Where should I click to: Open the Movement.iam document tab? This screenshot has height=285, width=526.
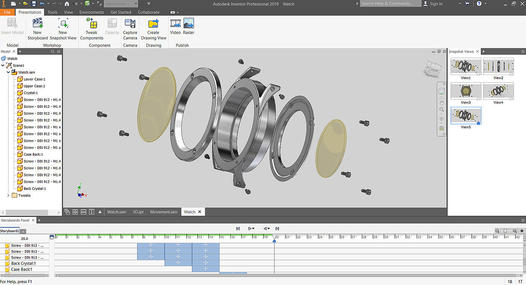tap(163, 212)
